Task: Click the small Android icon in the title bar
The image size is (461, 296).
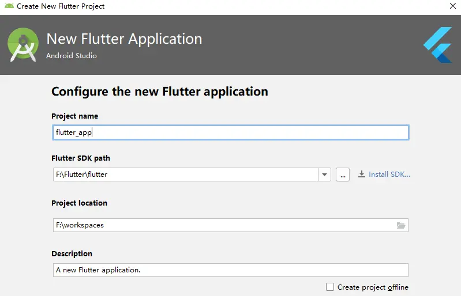Action: click(8, 6)
